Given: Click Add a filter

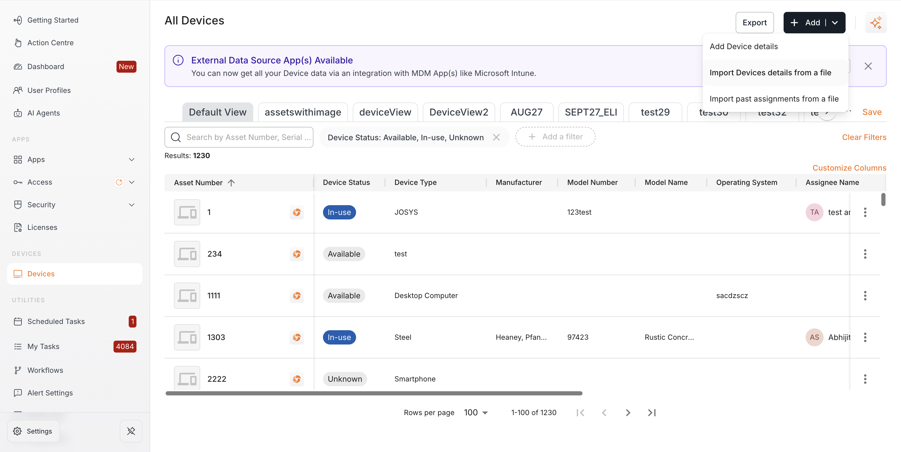Looking at the screenshot, I should tap(555, 137).
